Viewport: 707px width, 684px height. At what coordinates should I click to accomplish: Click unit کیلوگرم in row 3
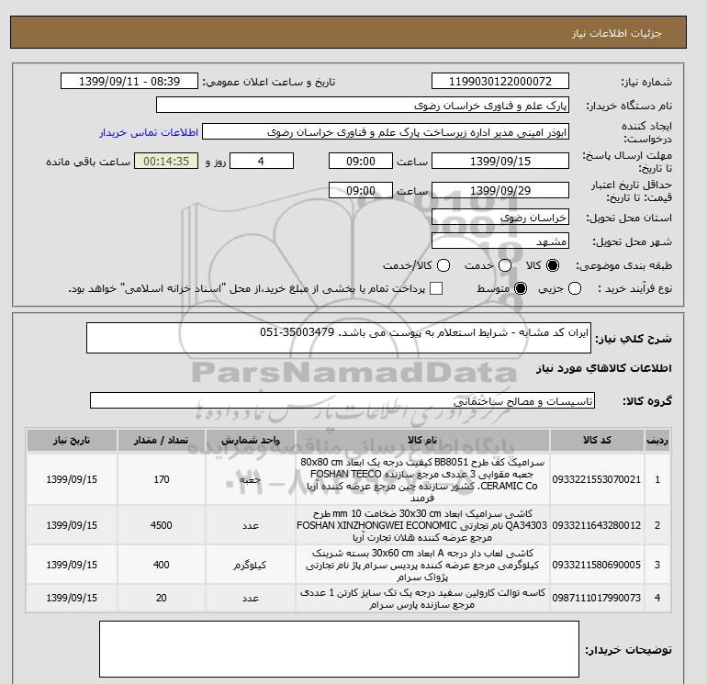tap(250, 565)
